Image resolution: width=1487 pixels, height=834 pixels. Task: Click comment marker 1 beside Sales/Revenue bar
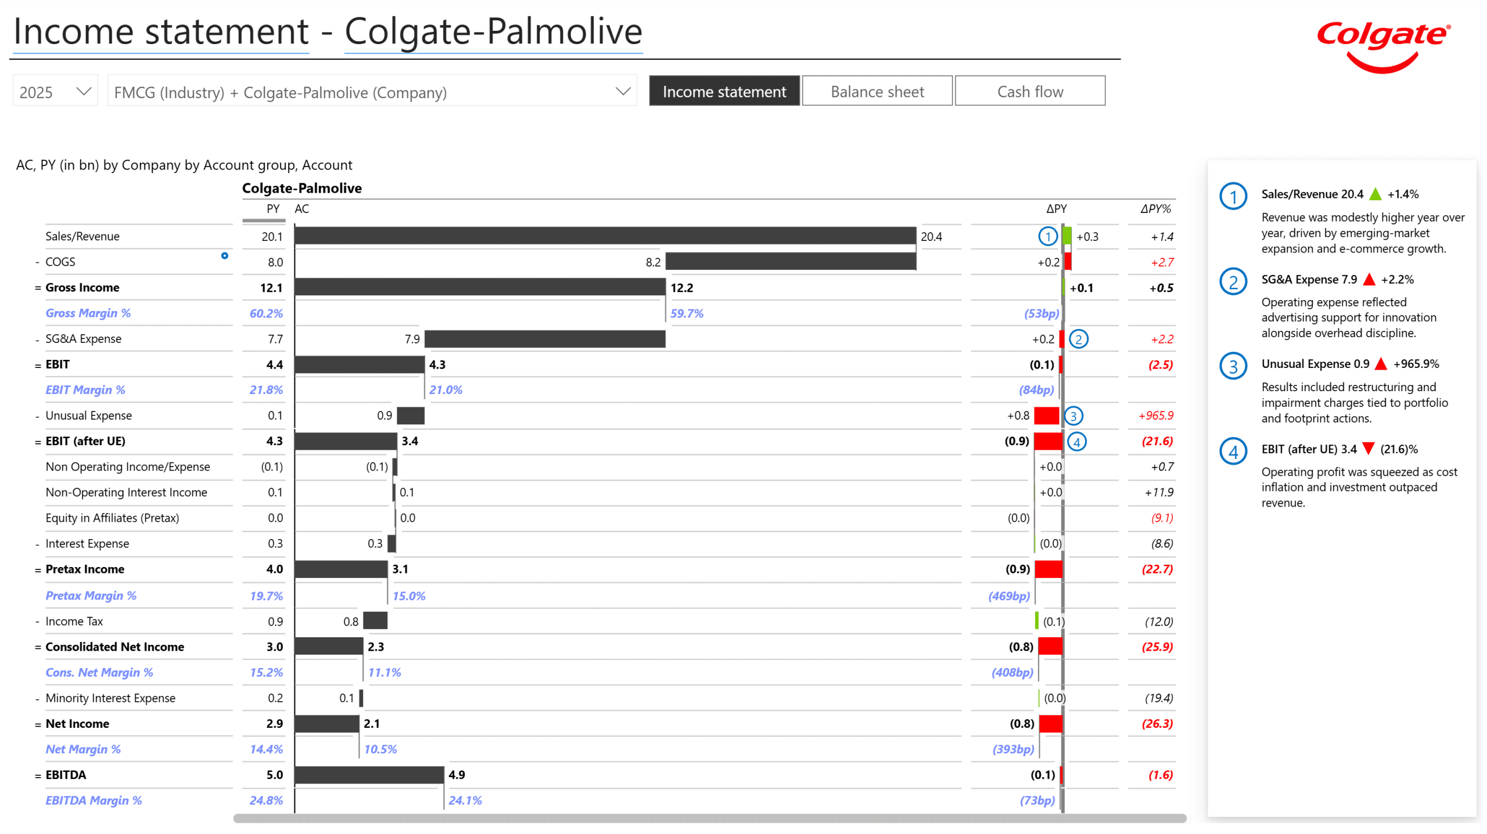[1047, 236]
